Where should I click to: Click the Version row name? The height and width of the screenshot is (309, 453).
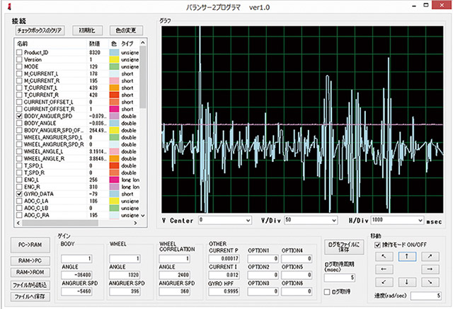pyautogui.click(x=33, y=59)
